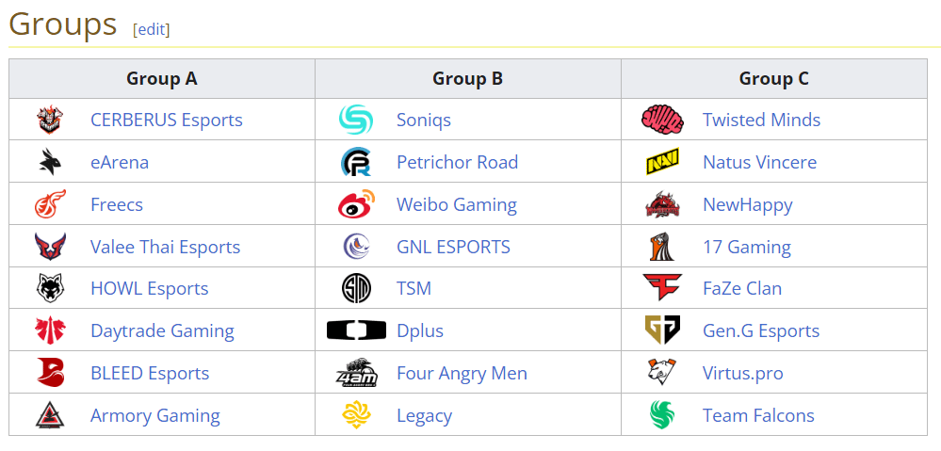
Task: Click the Soniqs team logo
Action: point(356,120)
